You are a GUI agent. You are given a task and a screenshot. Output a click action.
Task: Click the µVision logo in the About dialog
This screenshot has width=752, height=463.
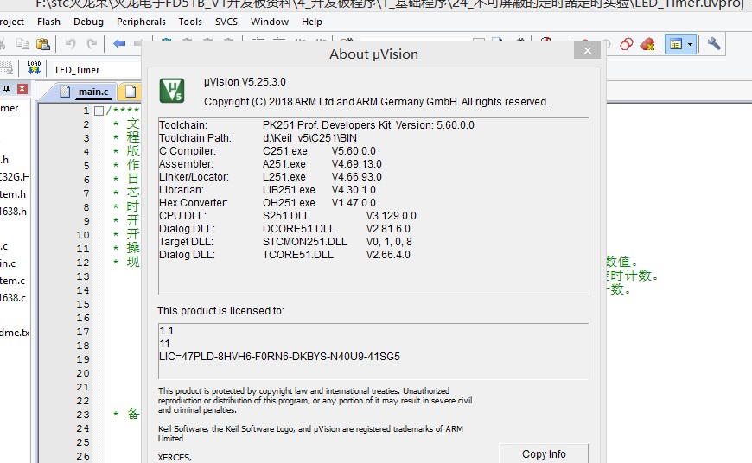point(171,90)
